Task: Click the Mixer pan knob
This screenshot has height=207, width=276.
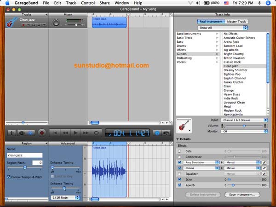Action: (x=56, y=23)
